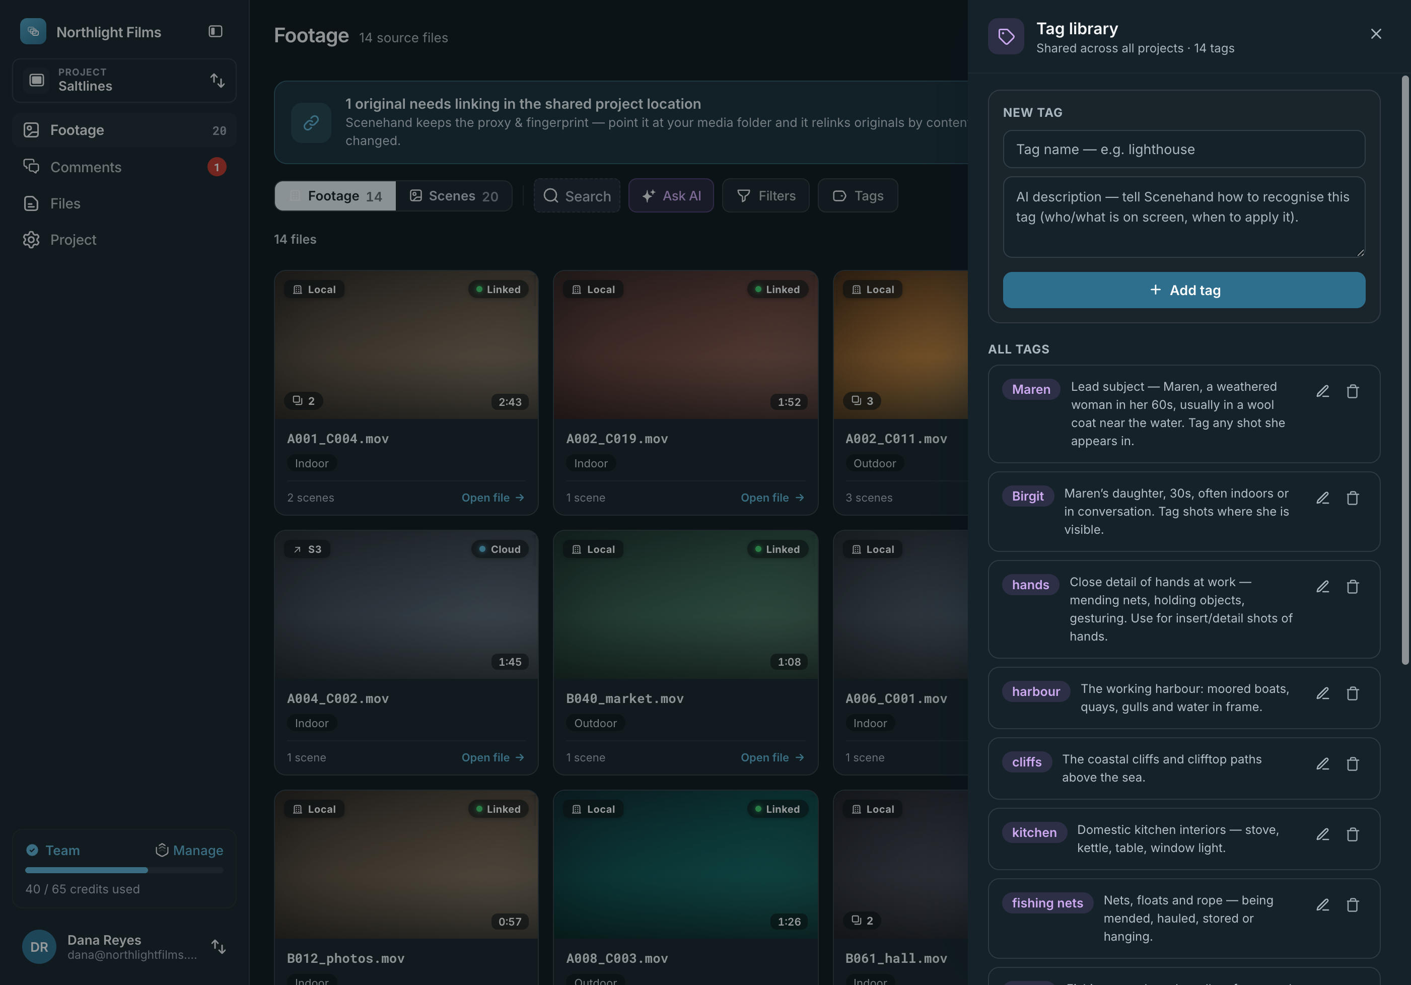
Task: Click the DR user avatar
Action: 39,947
